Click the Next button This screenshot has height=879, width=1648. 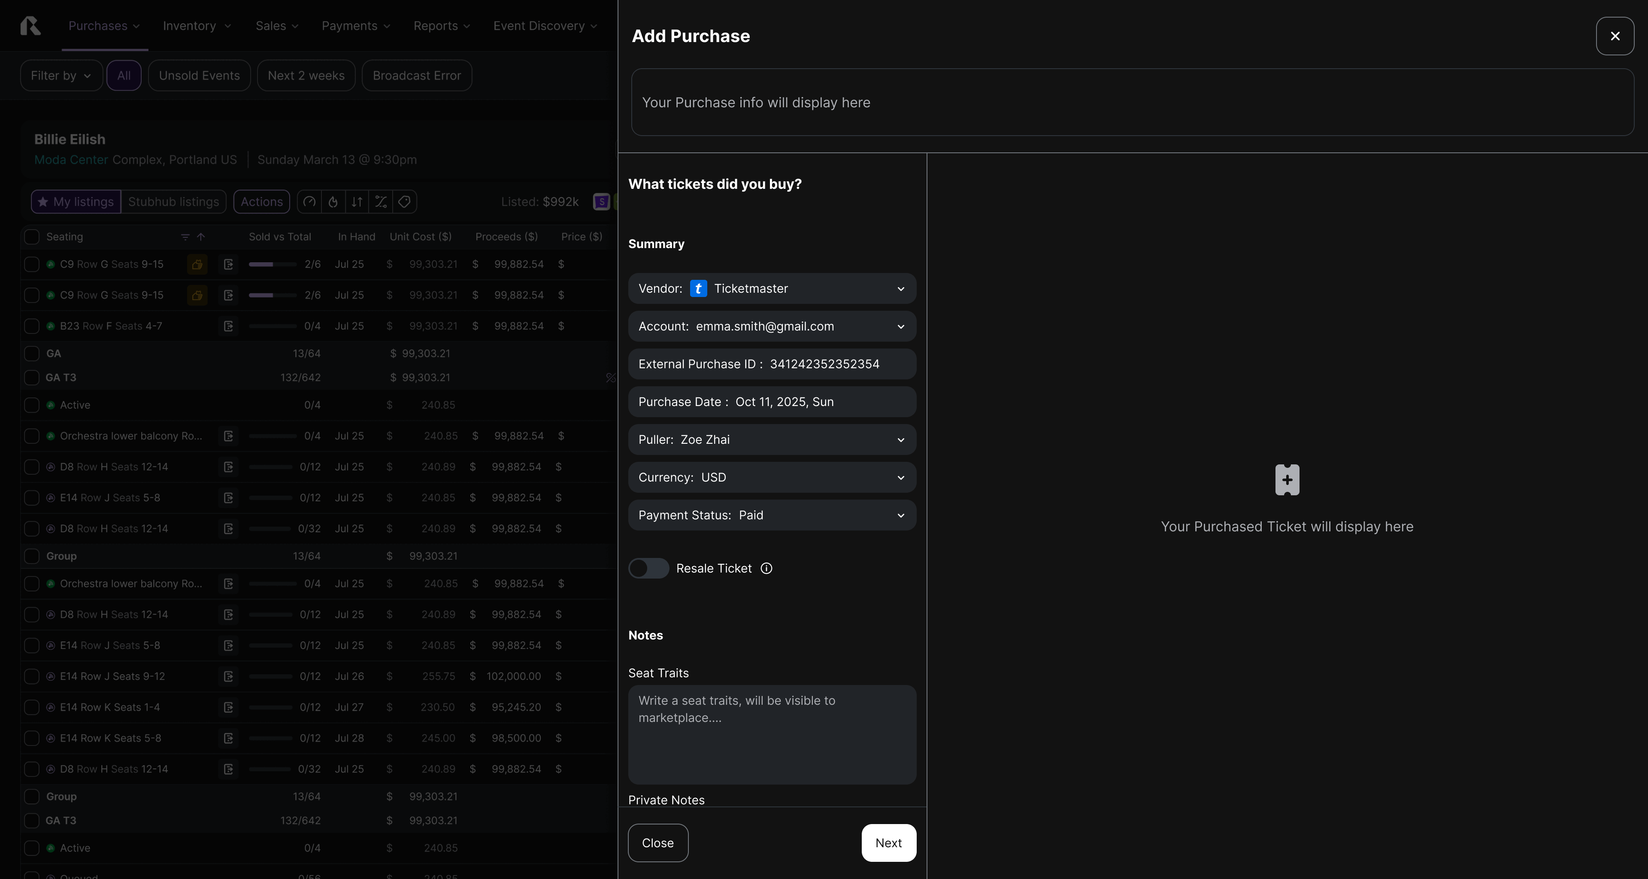click(x=888, y=843)
